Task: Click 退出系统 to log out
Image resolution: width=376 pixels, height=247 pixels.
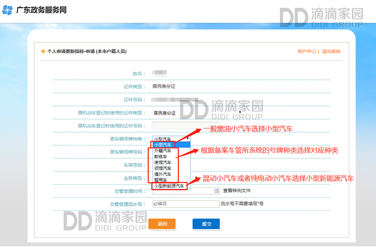Action: [x=331, y=51]
